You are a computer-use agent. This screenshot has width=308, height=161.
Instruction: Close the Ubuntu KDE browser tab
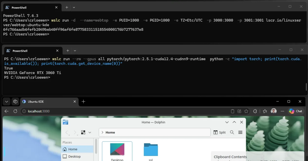[75, 102]
